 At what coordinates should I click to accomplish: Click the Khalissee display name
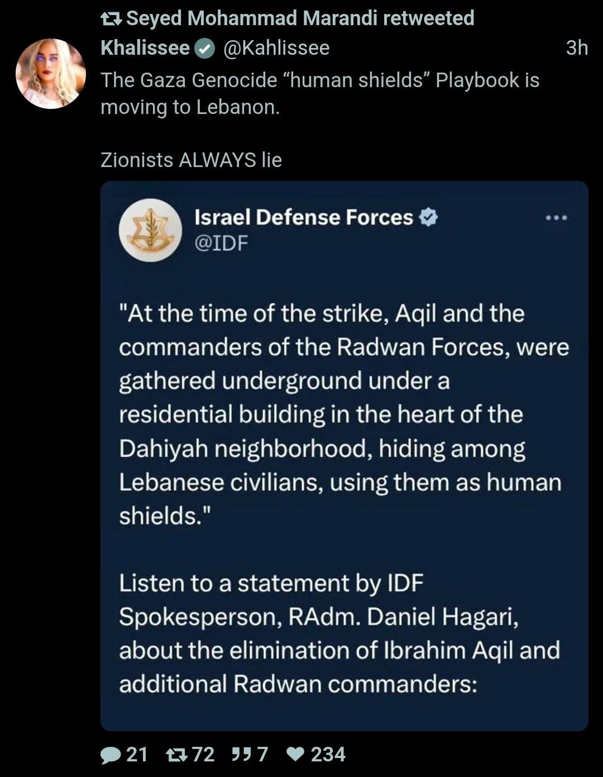(x=145, y=48)
